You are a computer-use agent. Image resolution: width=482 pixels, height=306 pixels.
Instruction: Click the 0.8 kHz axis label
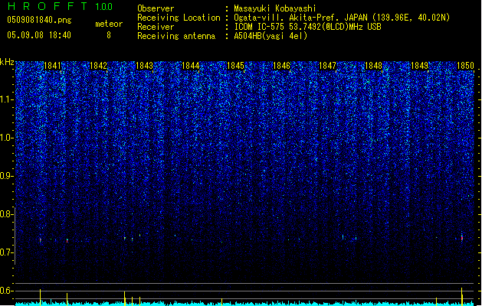click(x=7, y=214)
